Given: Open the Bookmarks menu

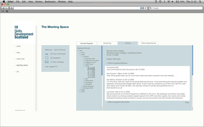Looking at the screenshot, I should pyautogui.click(x=50, y=1).
